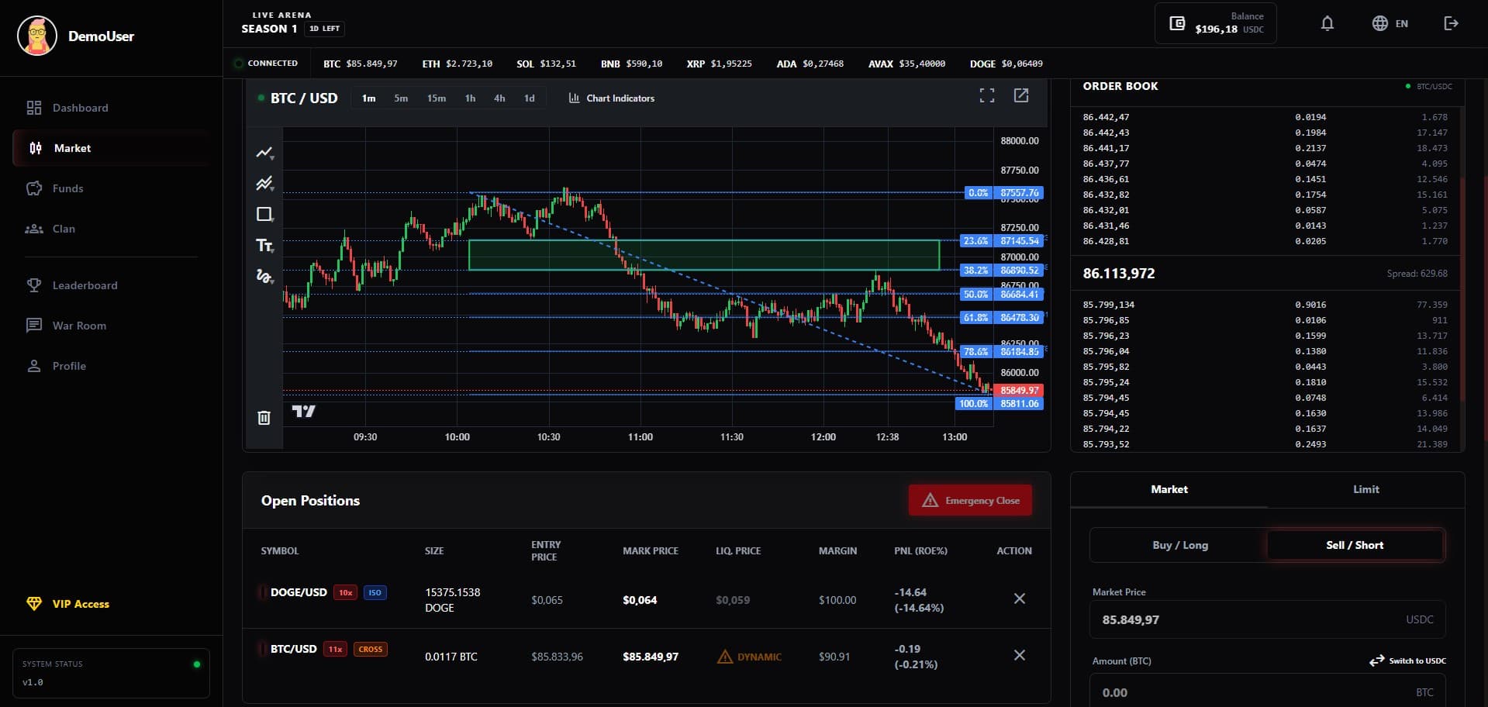Expand chart to fullscreen
The height and width of the screenshot is (707, 1488).
(986, 95)
